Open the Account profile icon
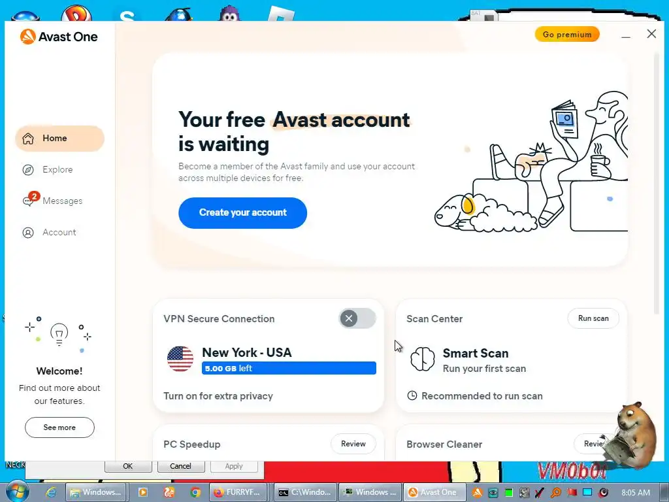Viewport: 669px width, 502px height. pyautogui.click(x=28, y=232)
